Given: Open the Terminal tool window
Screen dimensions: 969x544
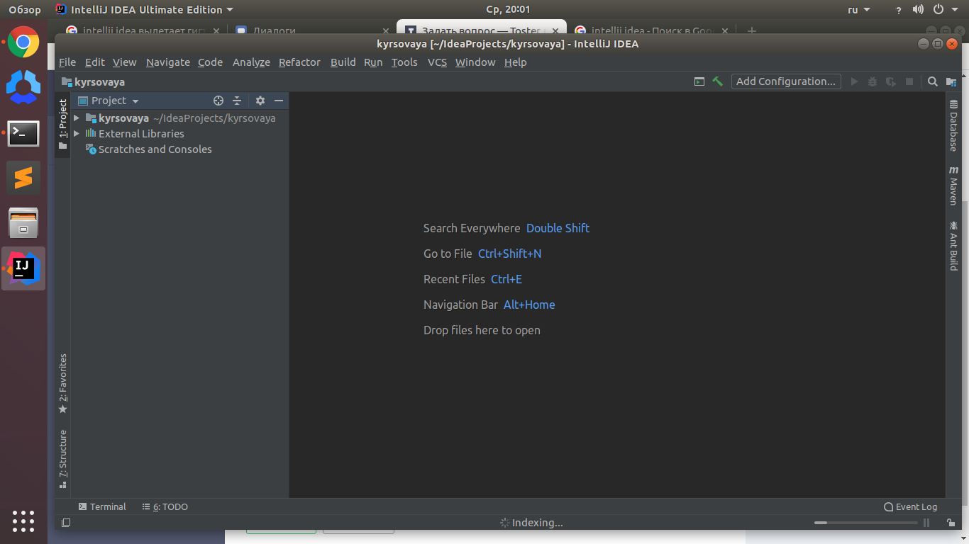Looking at the screenshot, I should (102, 506).
